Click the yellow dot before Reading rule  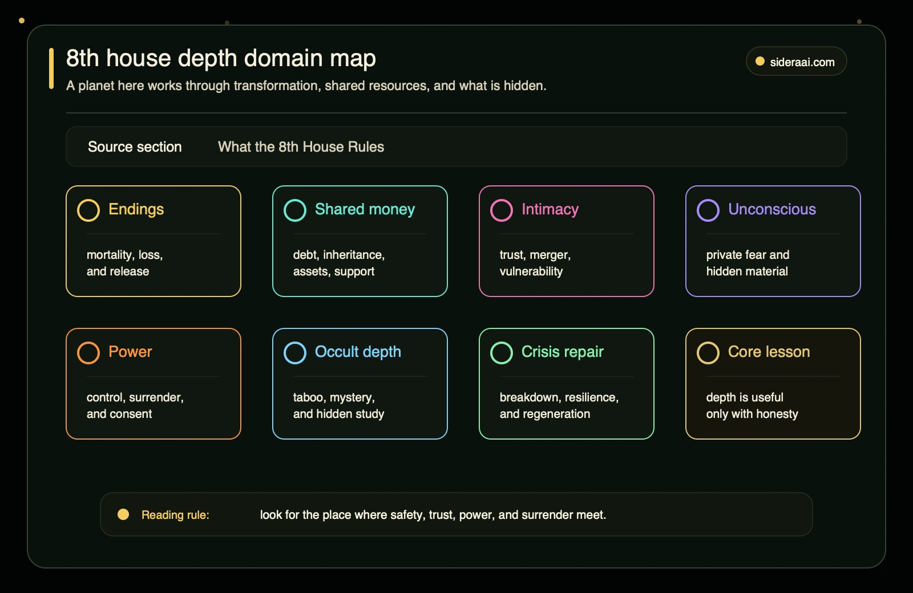point(123,514)
